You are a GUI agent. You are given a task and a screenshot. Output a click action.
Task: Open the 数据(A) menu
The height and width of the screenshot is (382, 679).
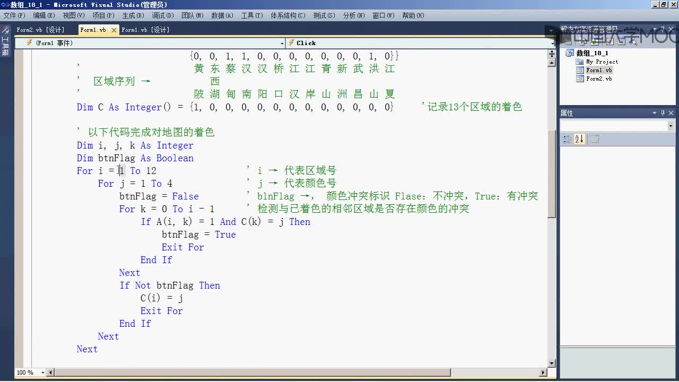[222, 15]
